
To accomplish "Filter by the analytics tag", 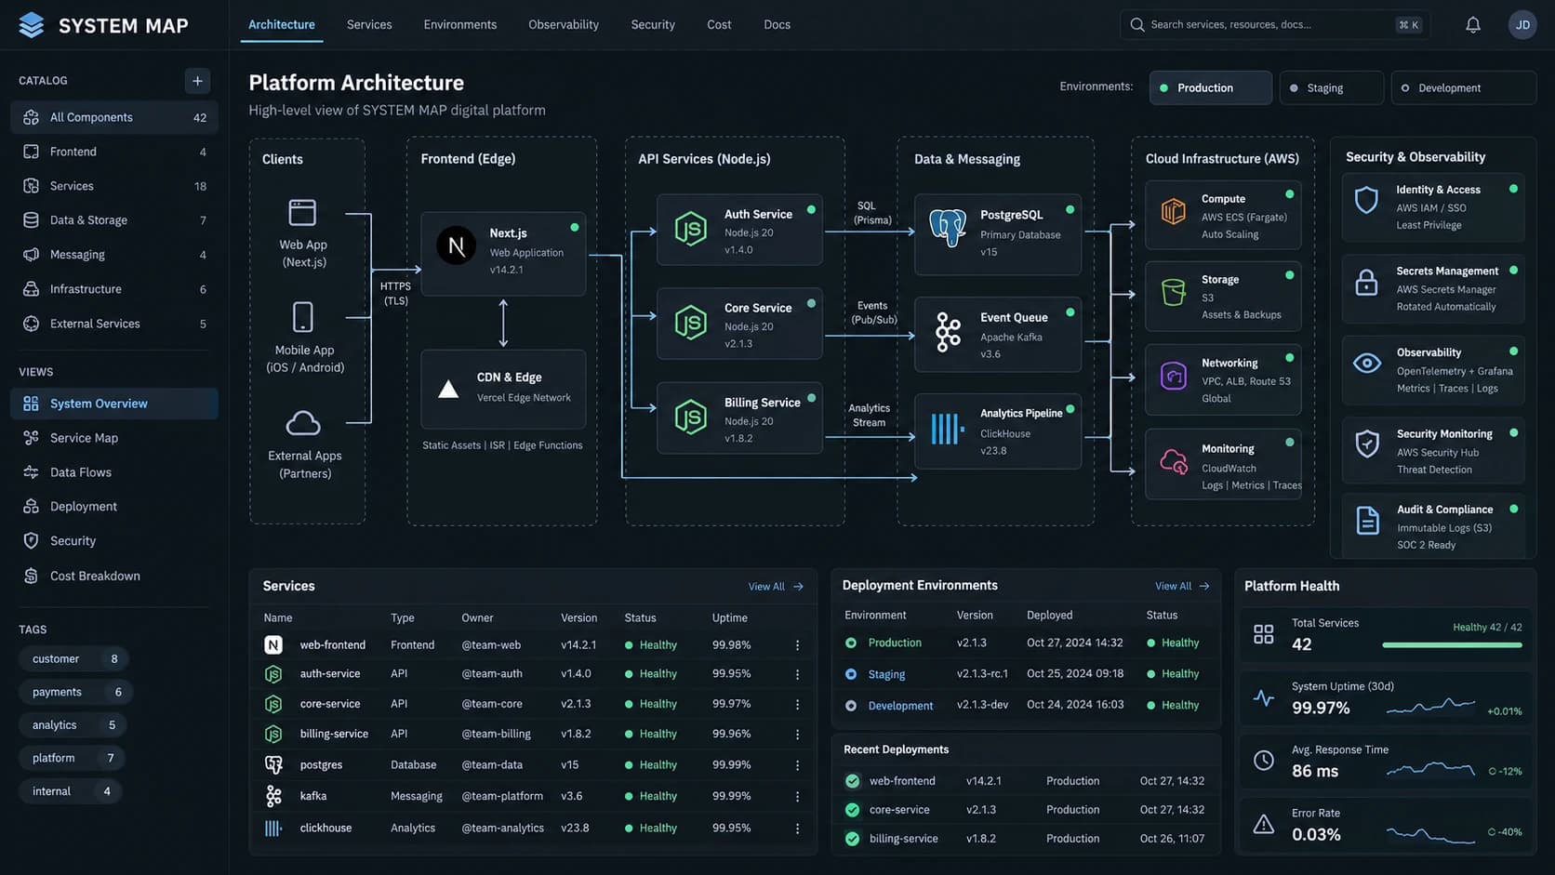I will [73, 725].
